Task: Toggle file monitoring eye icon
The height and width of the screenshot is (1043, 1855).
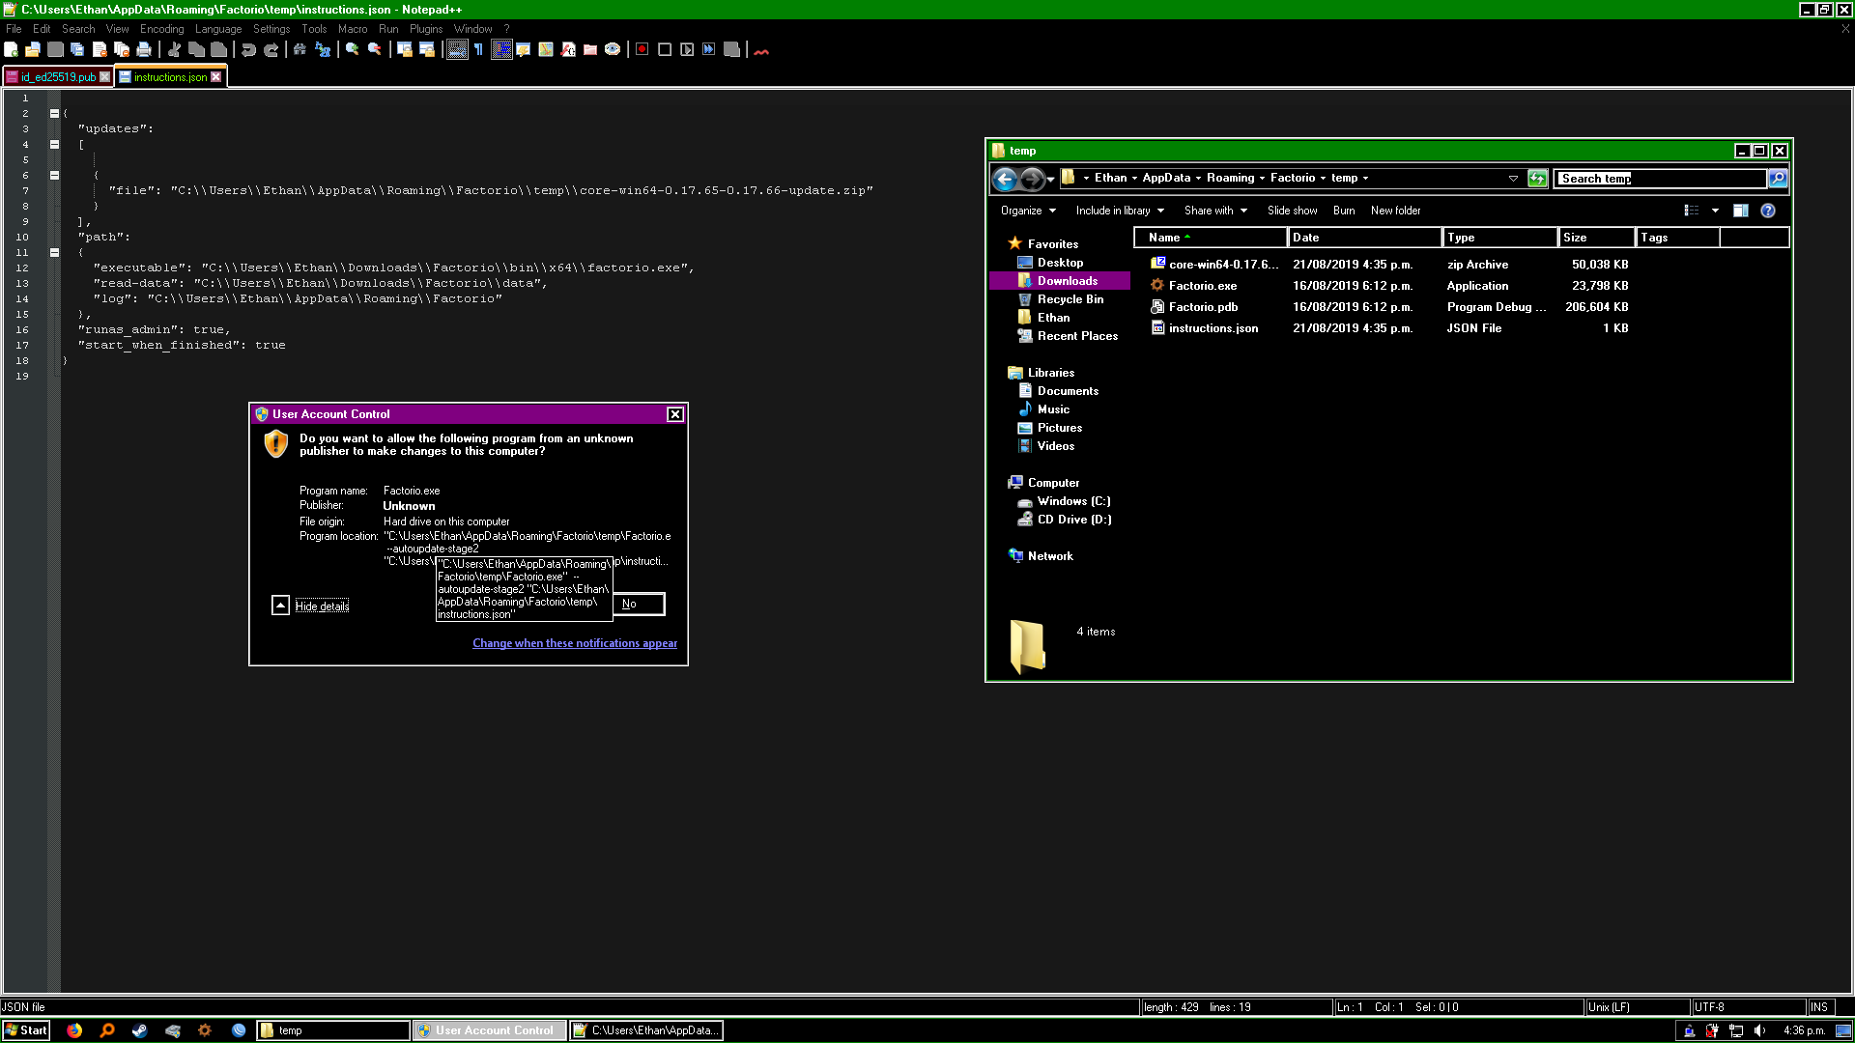Action: [613, 49]
